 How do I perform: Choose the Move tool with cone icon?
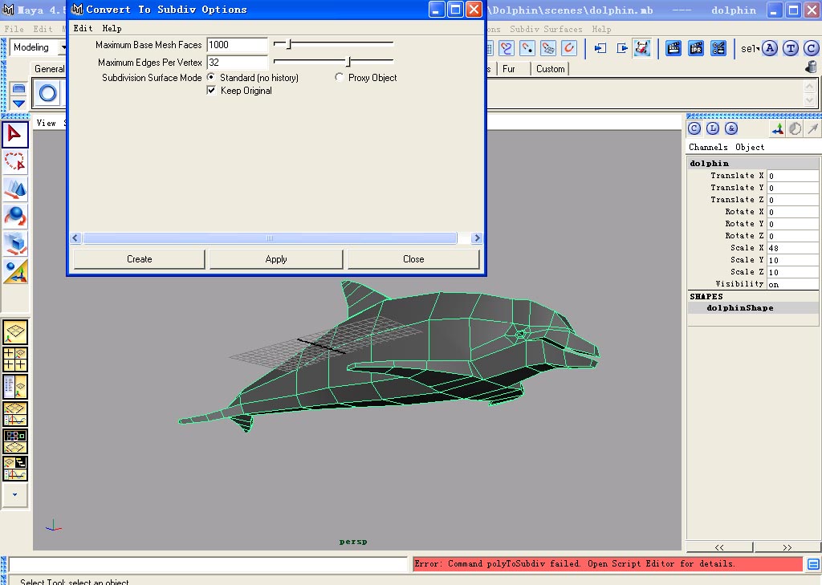(x=14, y=189)
